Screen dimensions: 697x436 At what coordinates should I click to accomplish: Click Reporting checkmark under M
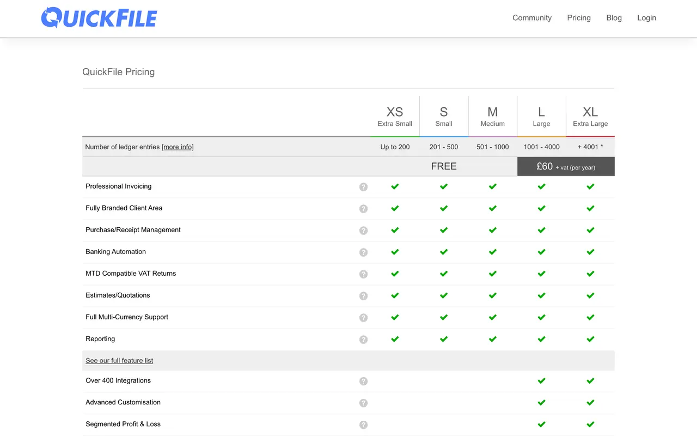[493, 339]
